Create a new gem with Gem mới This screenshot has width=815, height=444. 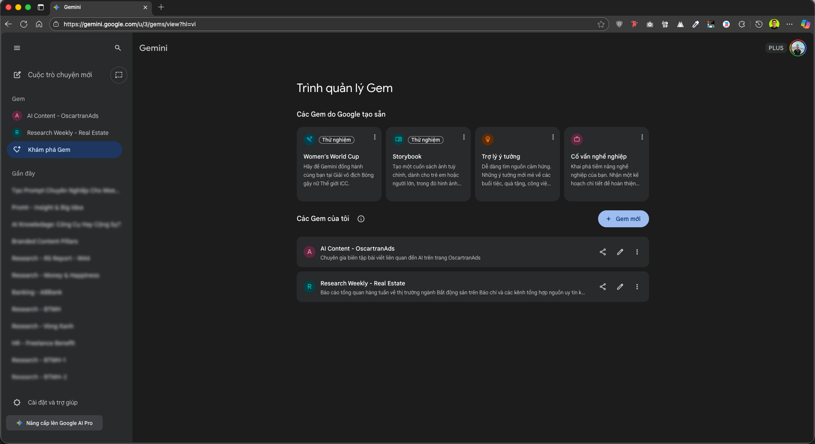pos(623,219)
